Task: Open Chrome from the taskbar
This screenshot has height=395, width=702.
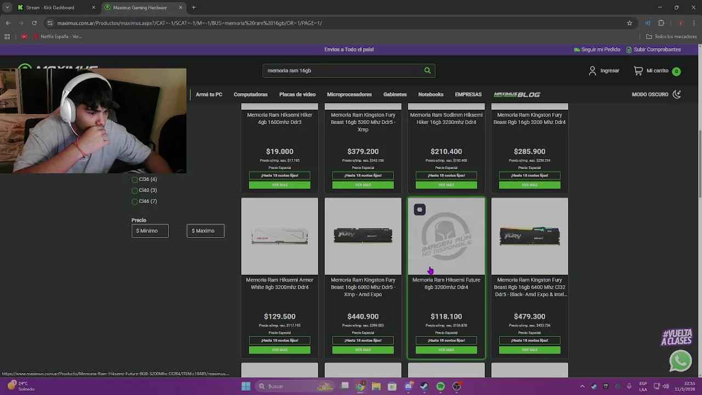Action: click(360, 386)
